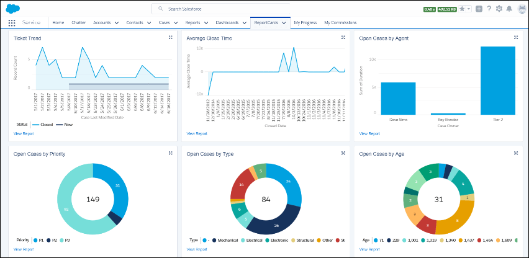
Task: Expand the Open Cases by Age chart
Action: pos(516,153)
